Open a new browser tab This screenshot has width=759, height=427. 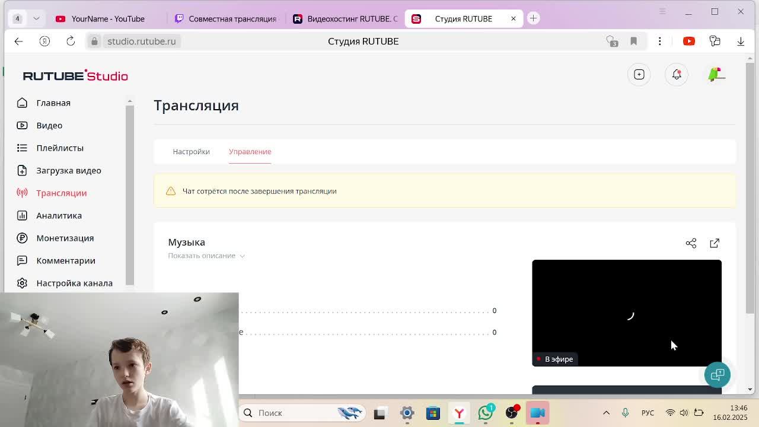pyautogui.click(x=533, y=18)
